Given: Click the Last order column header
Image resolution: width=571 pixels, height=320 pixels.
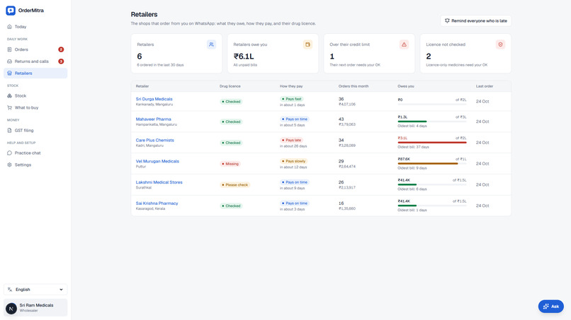Looking at the screenshot, I should tap(485, 86).
